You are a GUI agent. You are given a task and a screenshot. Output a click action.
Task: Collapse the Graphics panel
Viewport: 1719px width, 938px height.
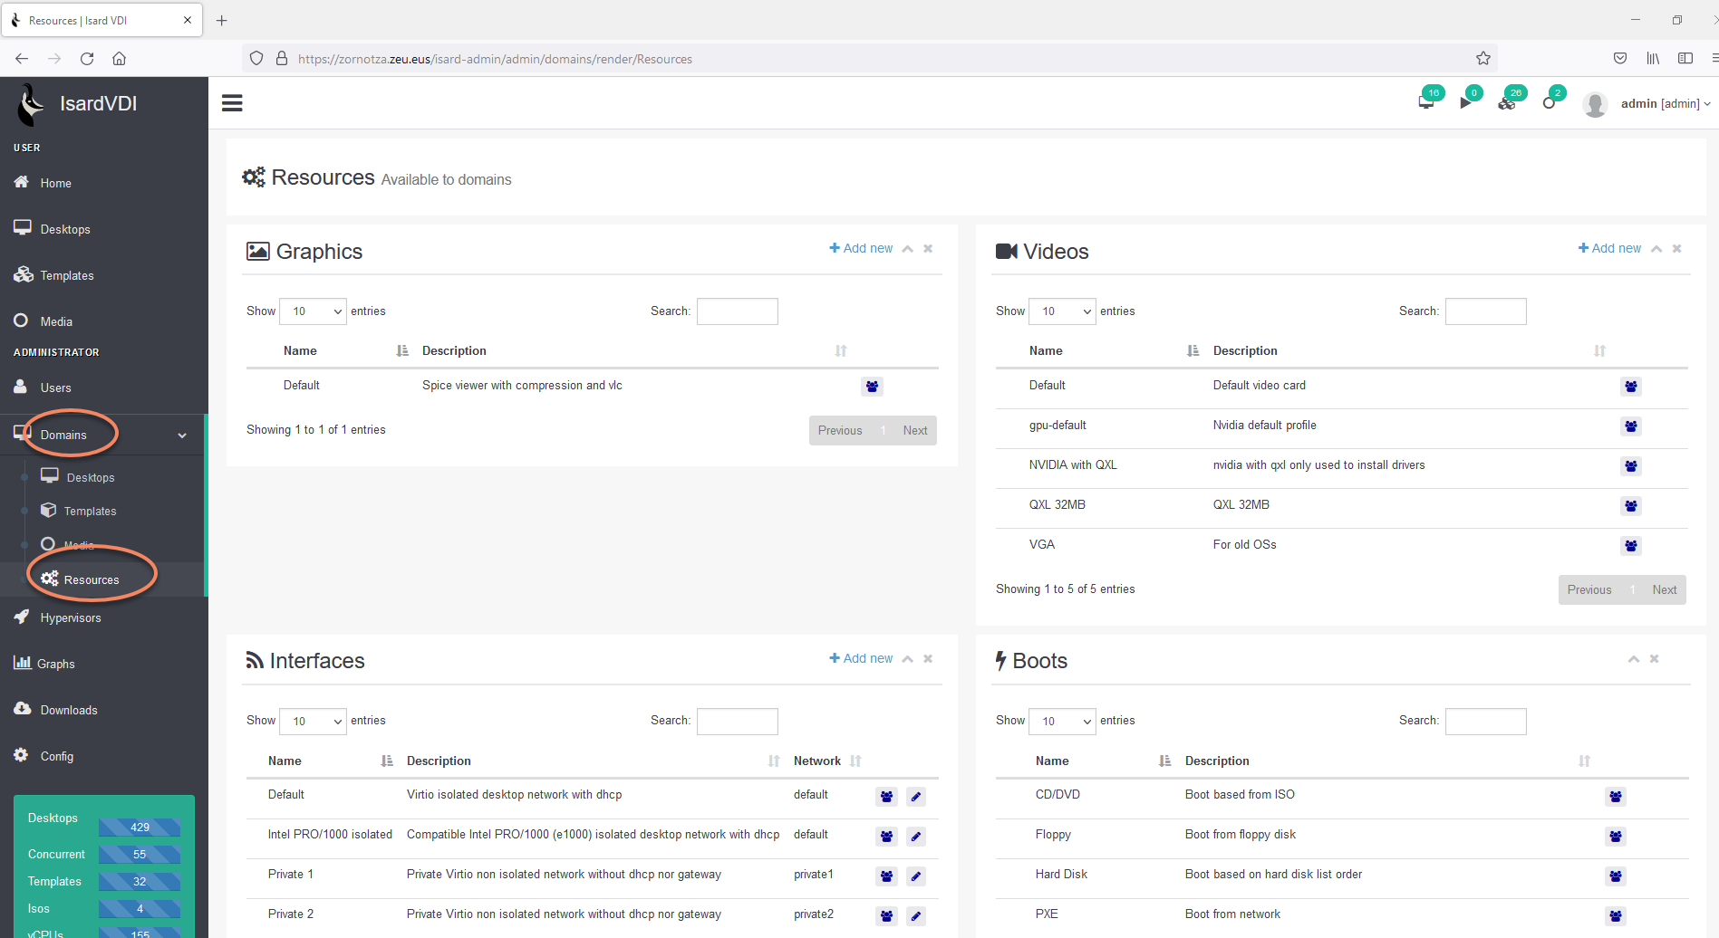(x=908, y=249)
